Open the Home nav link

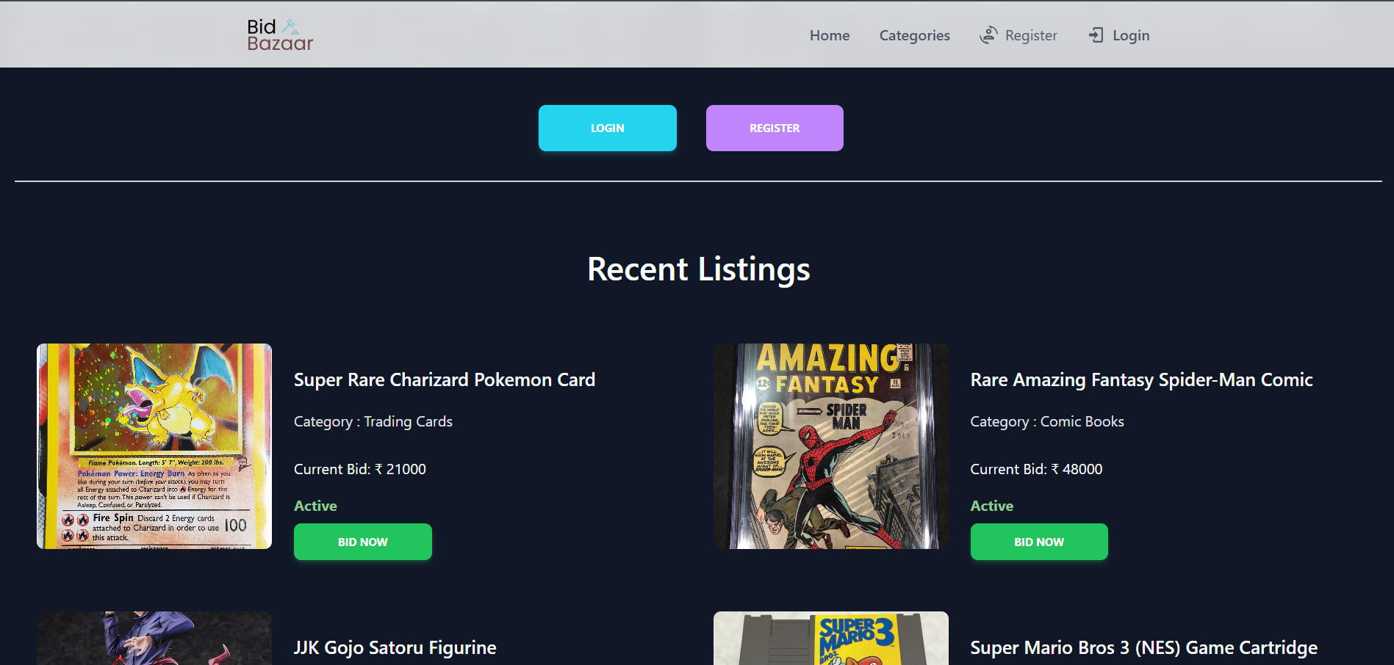(x=830, y=35)
